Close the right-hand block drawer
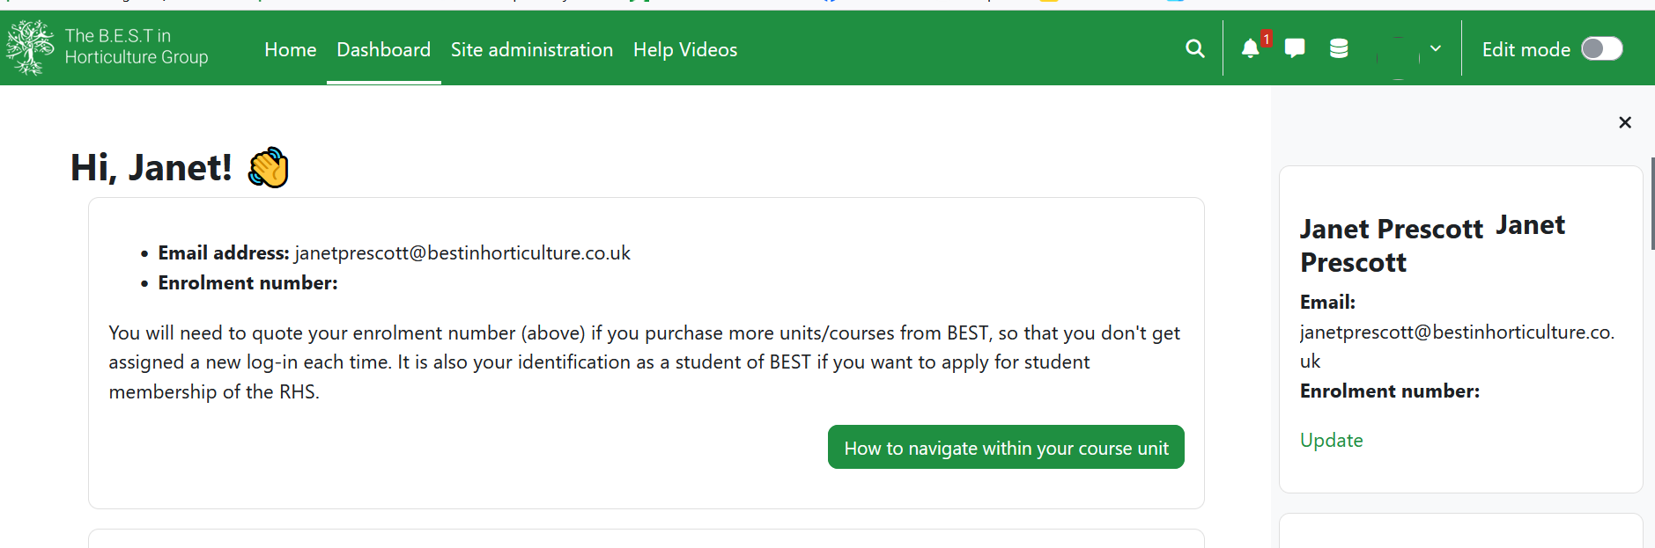Screen dimensions: 1655x548 point(1625,122)
